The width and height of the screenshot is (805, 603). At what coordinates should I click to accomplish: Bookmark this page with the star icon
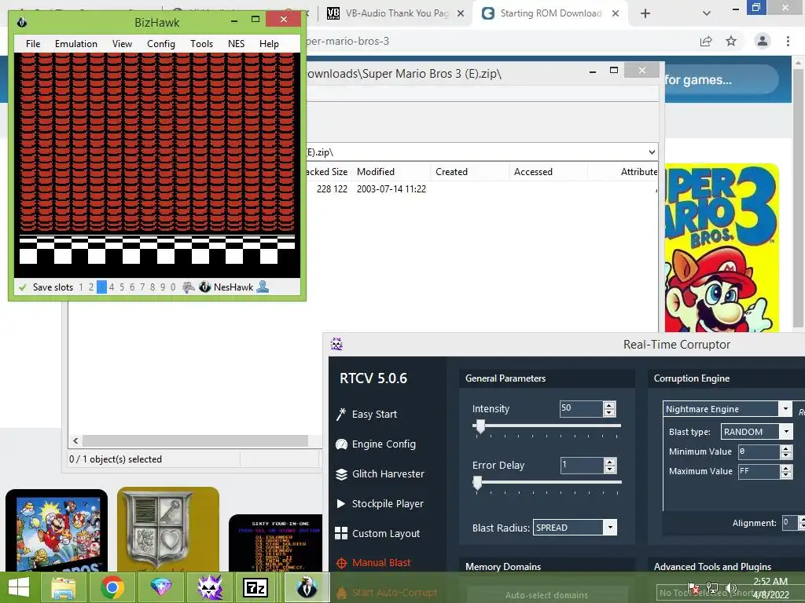731,41
